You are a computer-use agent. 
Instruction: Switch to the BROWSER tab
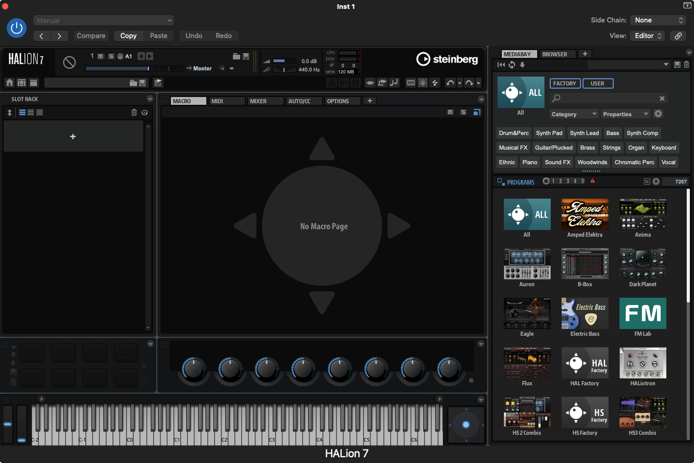click(x=558, y=54)
